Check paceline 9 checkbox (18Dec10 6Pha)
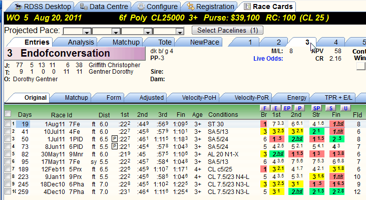 (8, 184)
